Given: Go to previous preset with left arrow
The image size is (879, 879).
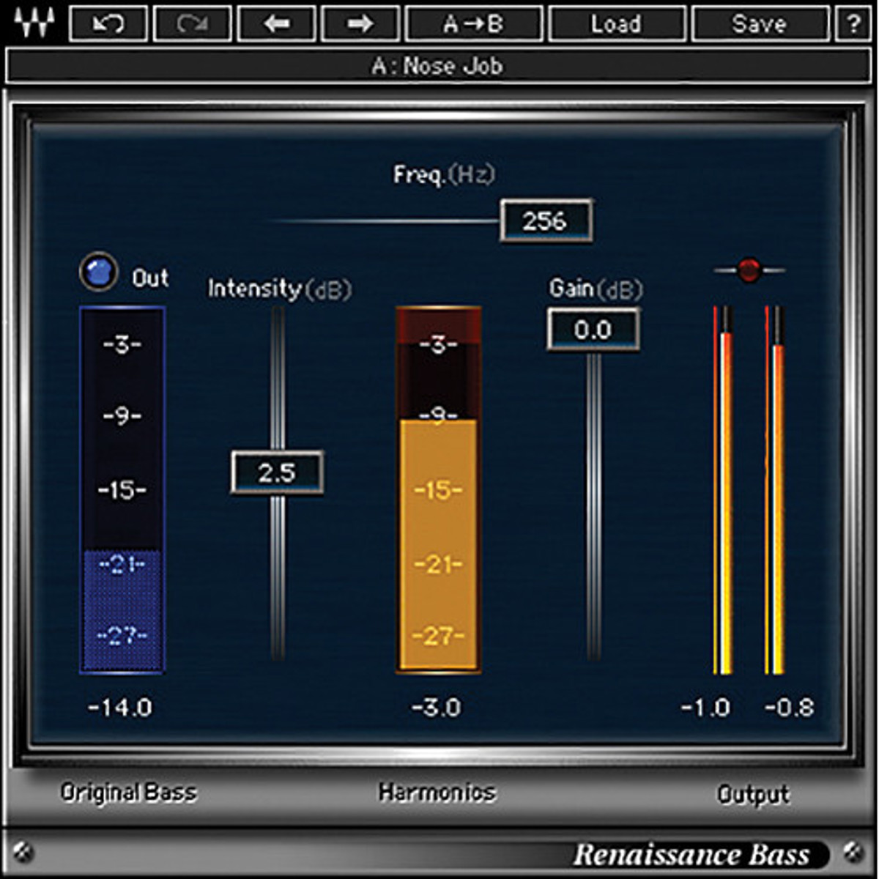Looking at the screenshot, I should click(277, 24).
